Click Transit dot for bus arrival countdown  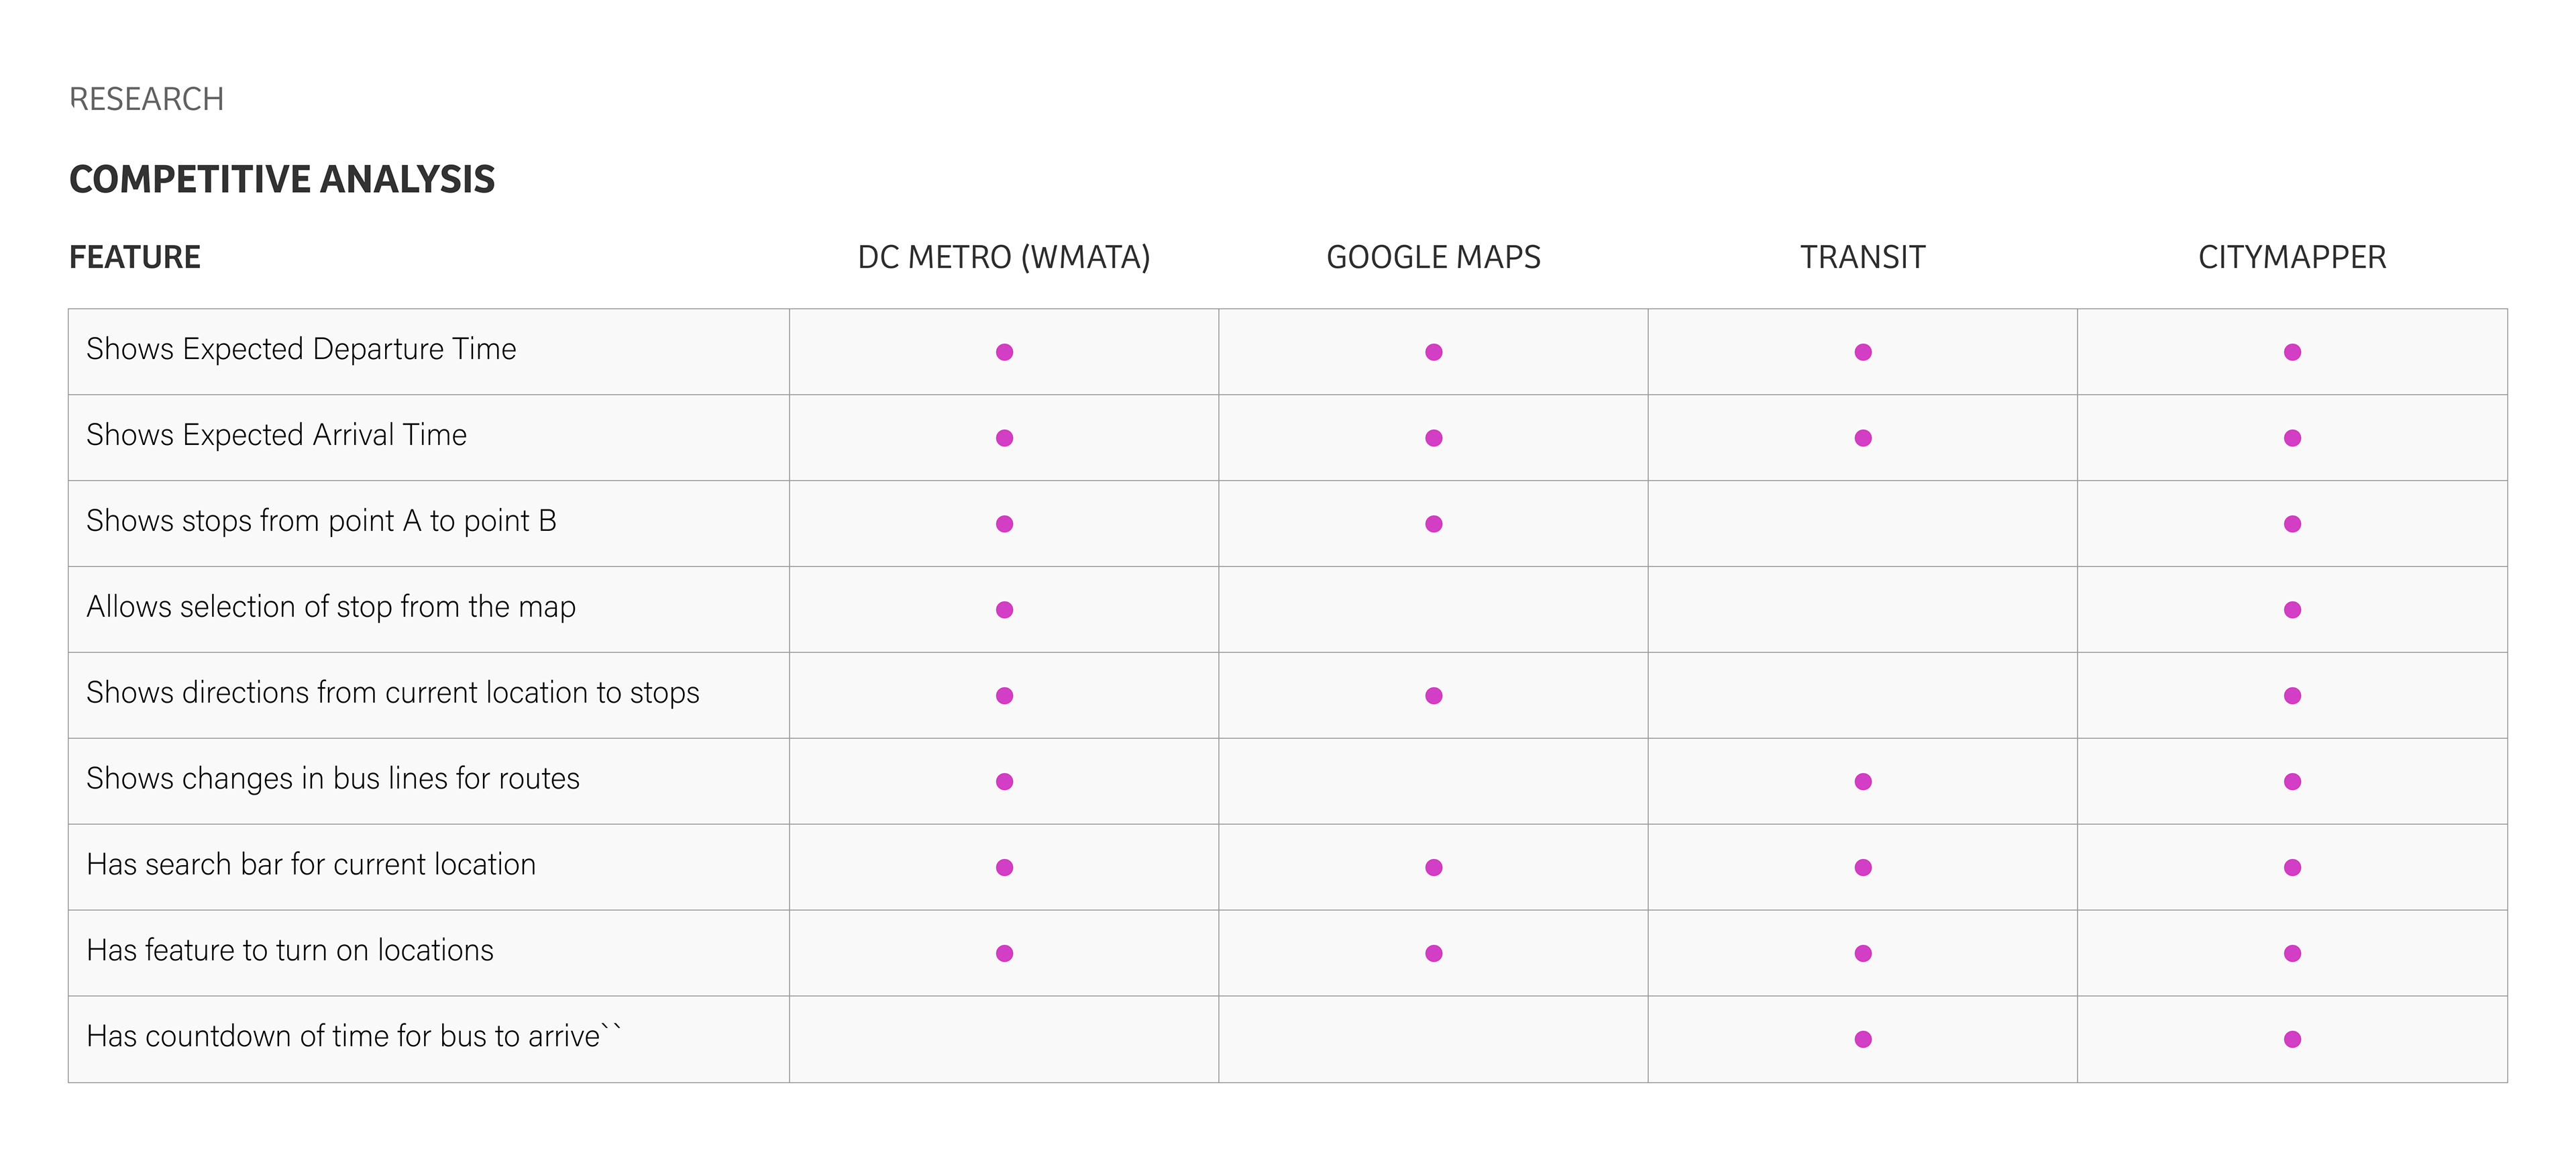click(1862, 1039)
